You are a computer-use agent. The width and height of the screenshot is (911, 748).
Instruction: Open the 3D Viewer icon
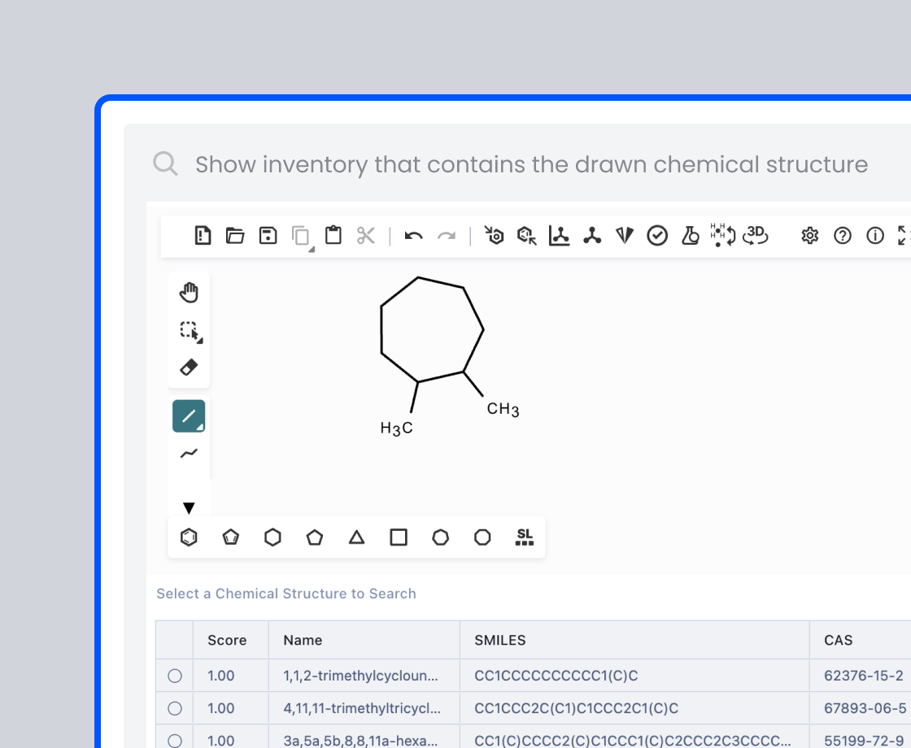(x=756, y=235)
